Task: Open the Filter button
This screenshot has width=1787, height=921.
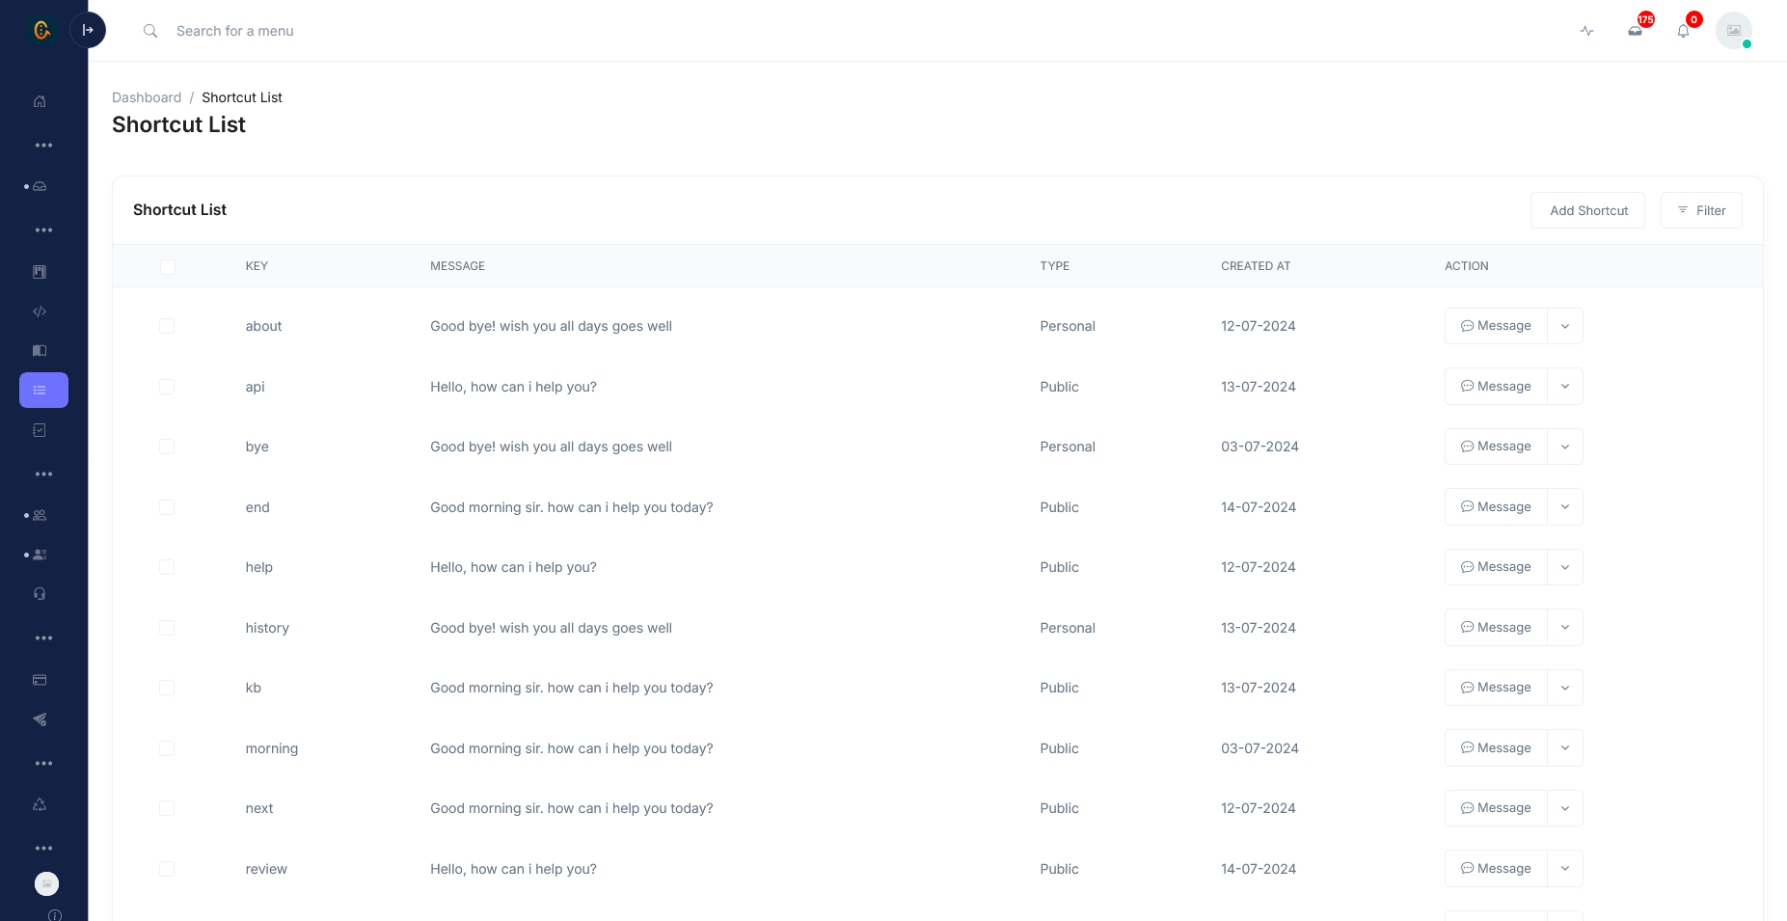Action: coord(1701,210)
